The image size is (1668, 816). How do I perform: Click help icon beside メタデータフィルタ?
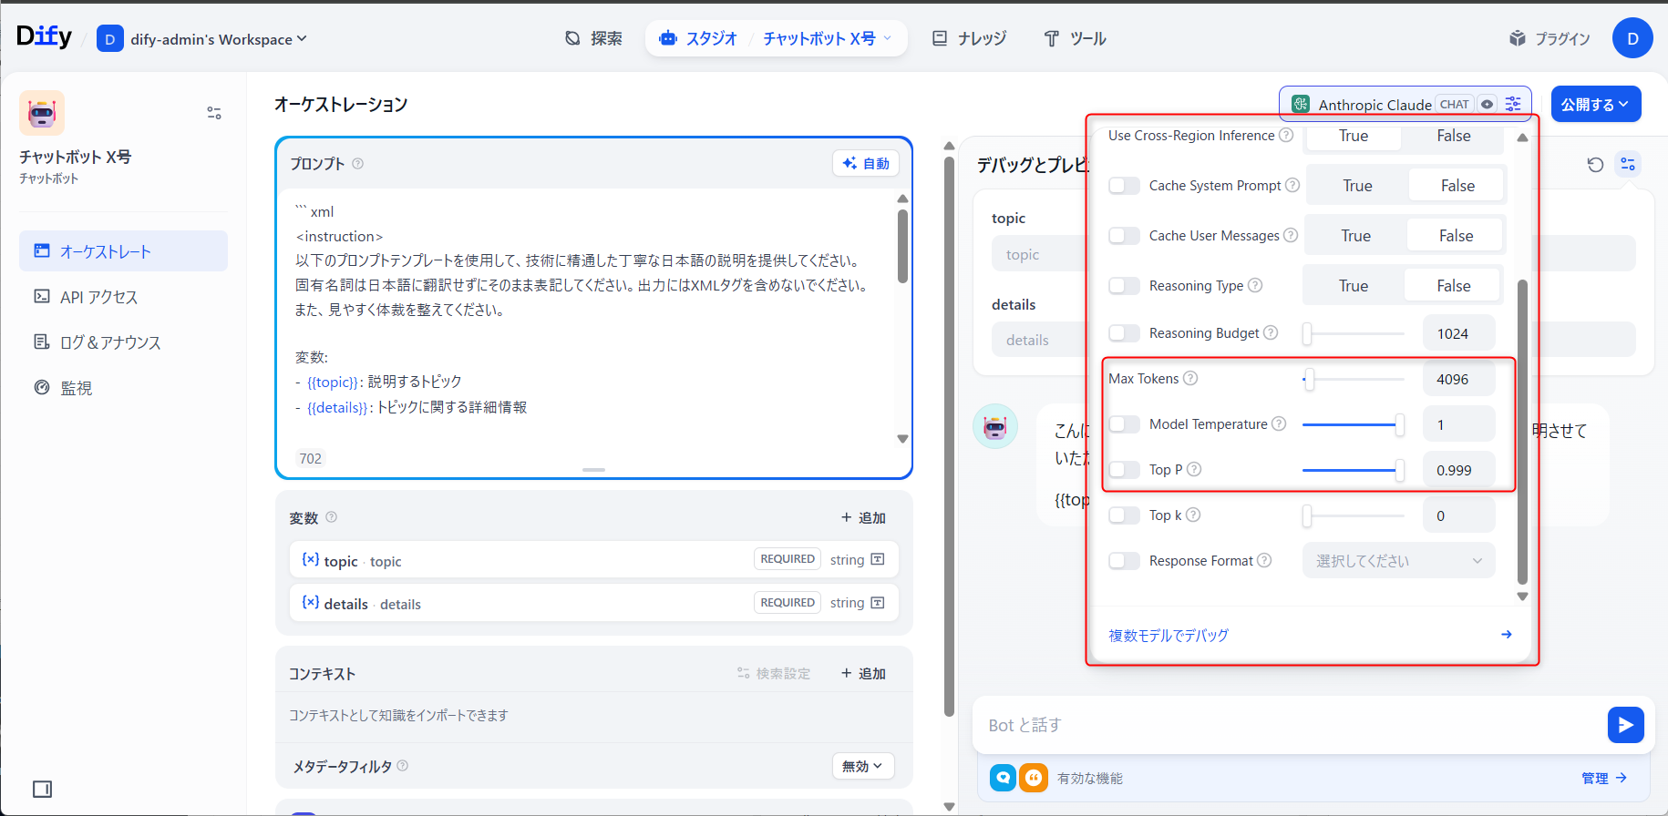[x=403, y=766]
